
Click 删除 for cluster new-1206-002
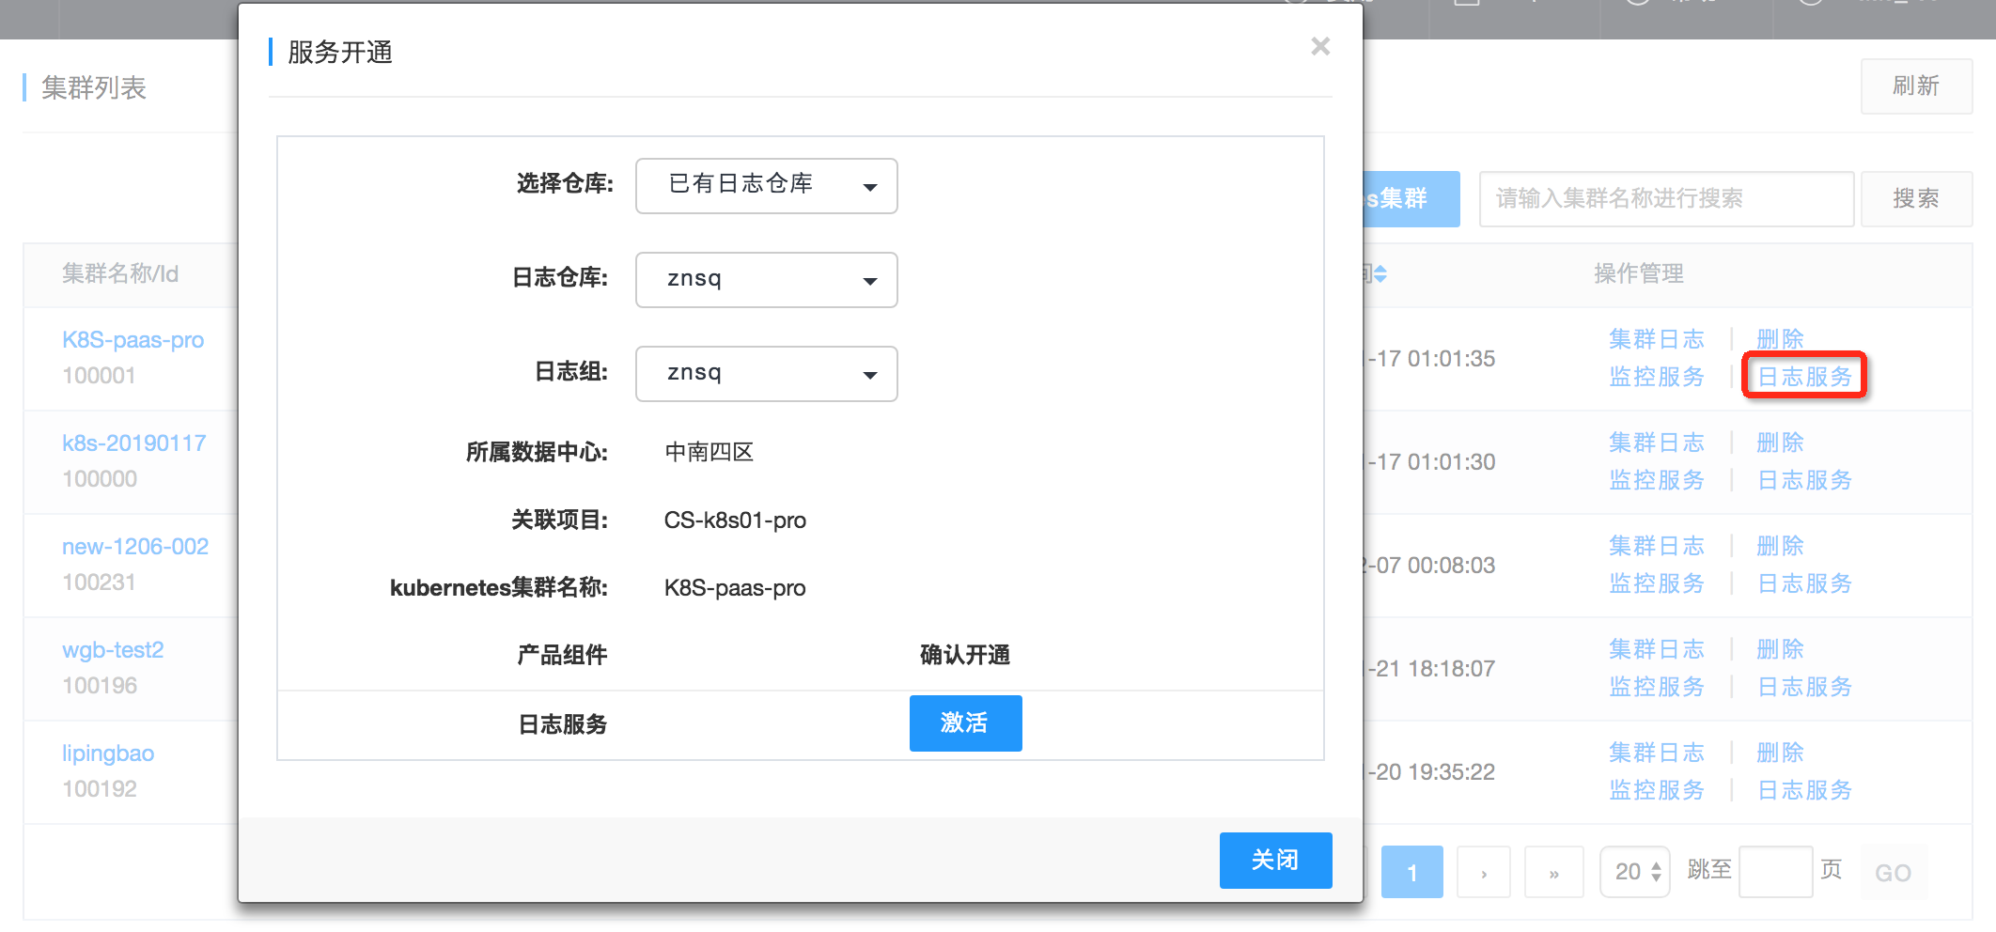click(1781, 545)
